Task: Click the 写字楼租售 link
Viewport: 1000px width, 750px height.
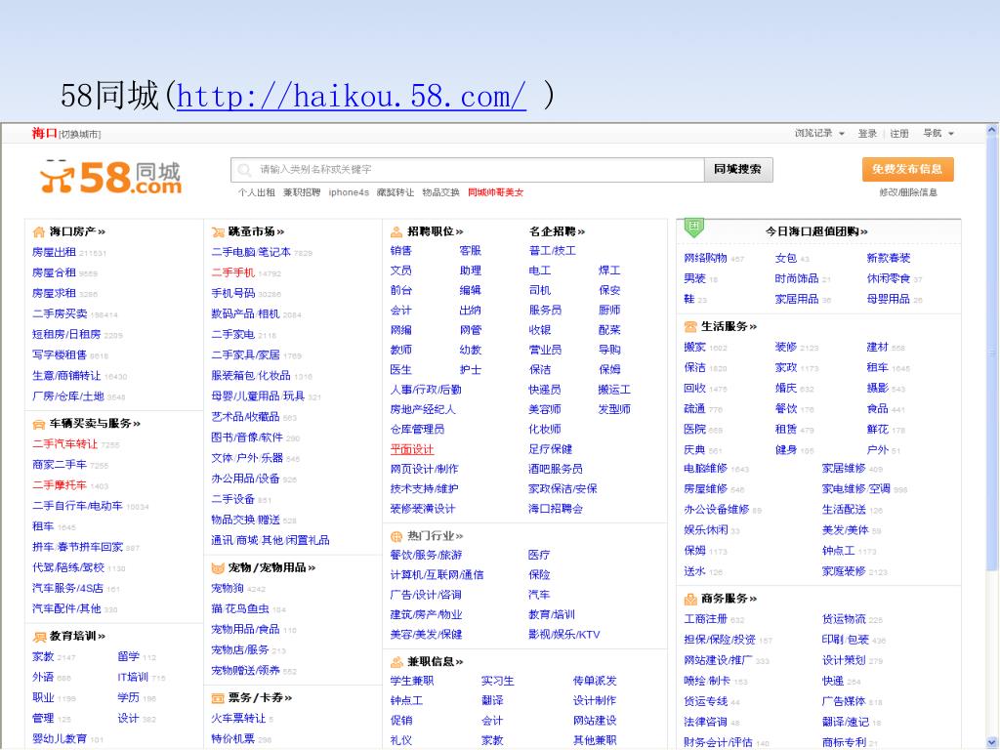Action: pos(60,355)
